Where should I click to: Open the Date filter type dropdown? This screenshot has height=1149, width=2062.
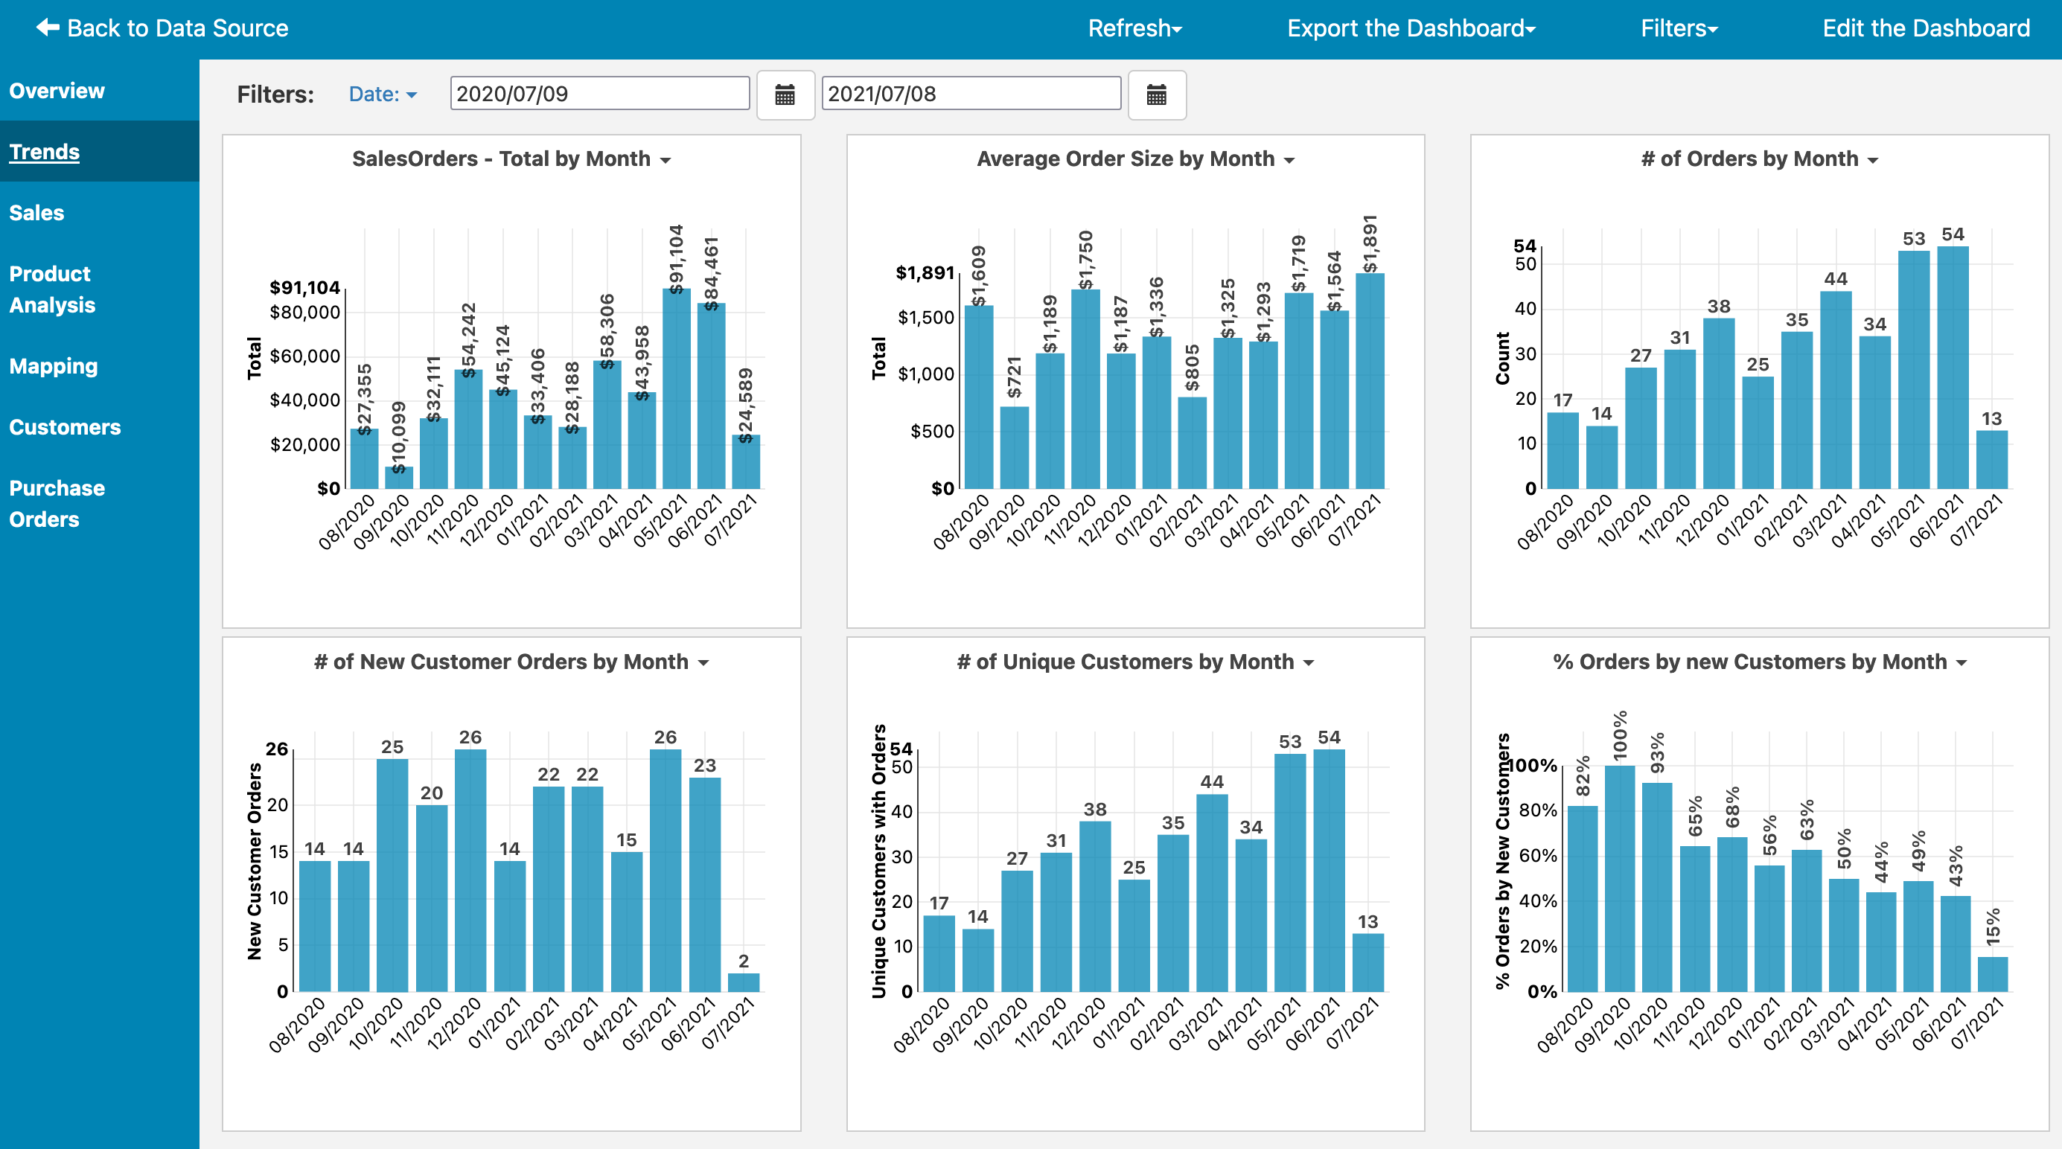[x=383, y=95]
